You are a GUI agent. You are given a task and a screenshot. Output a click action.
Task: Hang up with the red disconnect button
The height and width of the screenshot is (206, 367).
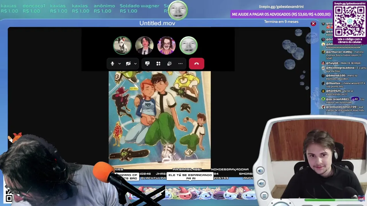point(196,64)
